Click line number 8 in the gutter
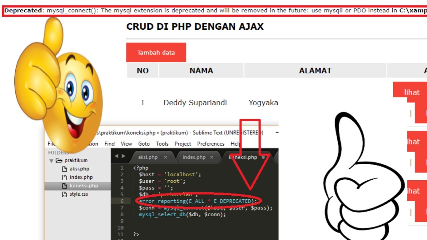The image size is (427, 240). tap(122, 214)
